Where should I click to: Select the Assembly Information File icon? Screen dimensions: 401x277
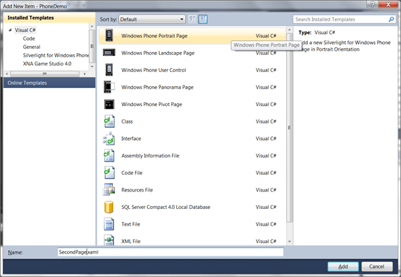[x=109, y=156]
